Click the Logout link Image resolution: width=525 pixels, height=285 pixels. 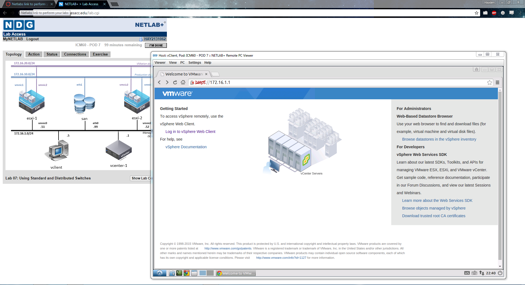click(33, 39)
